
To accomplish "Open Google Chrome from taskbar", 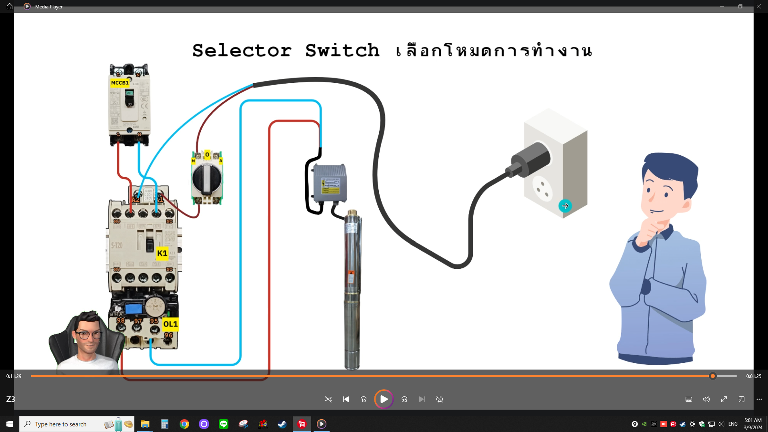I will [184, 424].
